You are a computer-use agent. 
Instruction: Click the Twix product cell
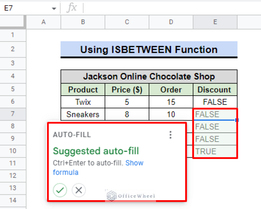(x=83, y=102)
